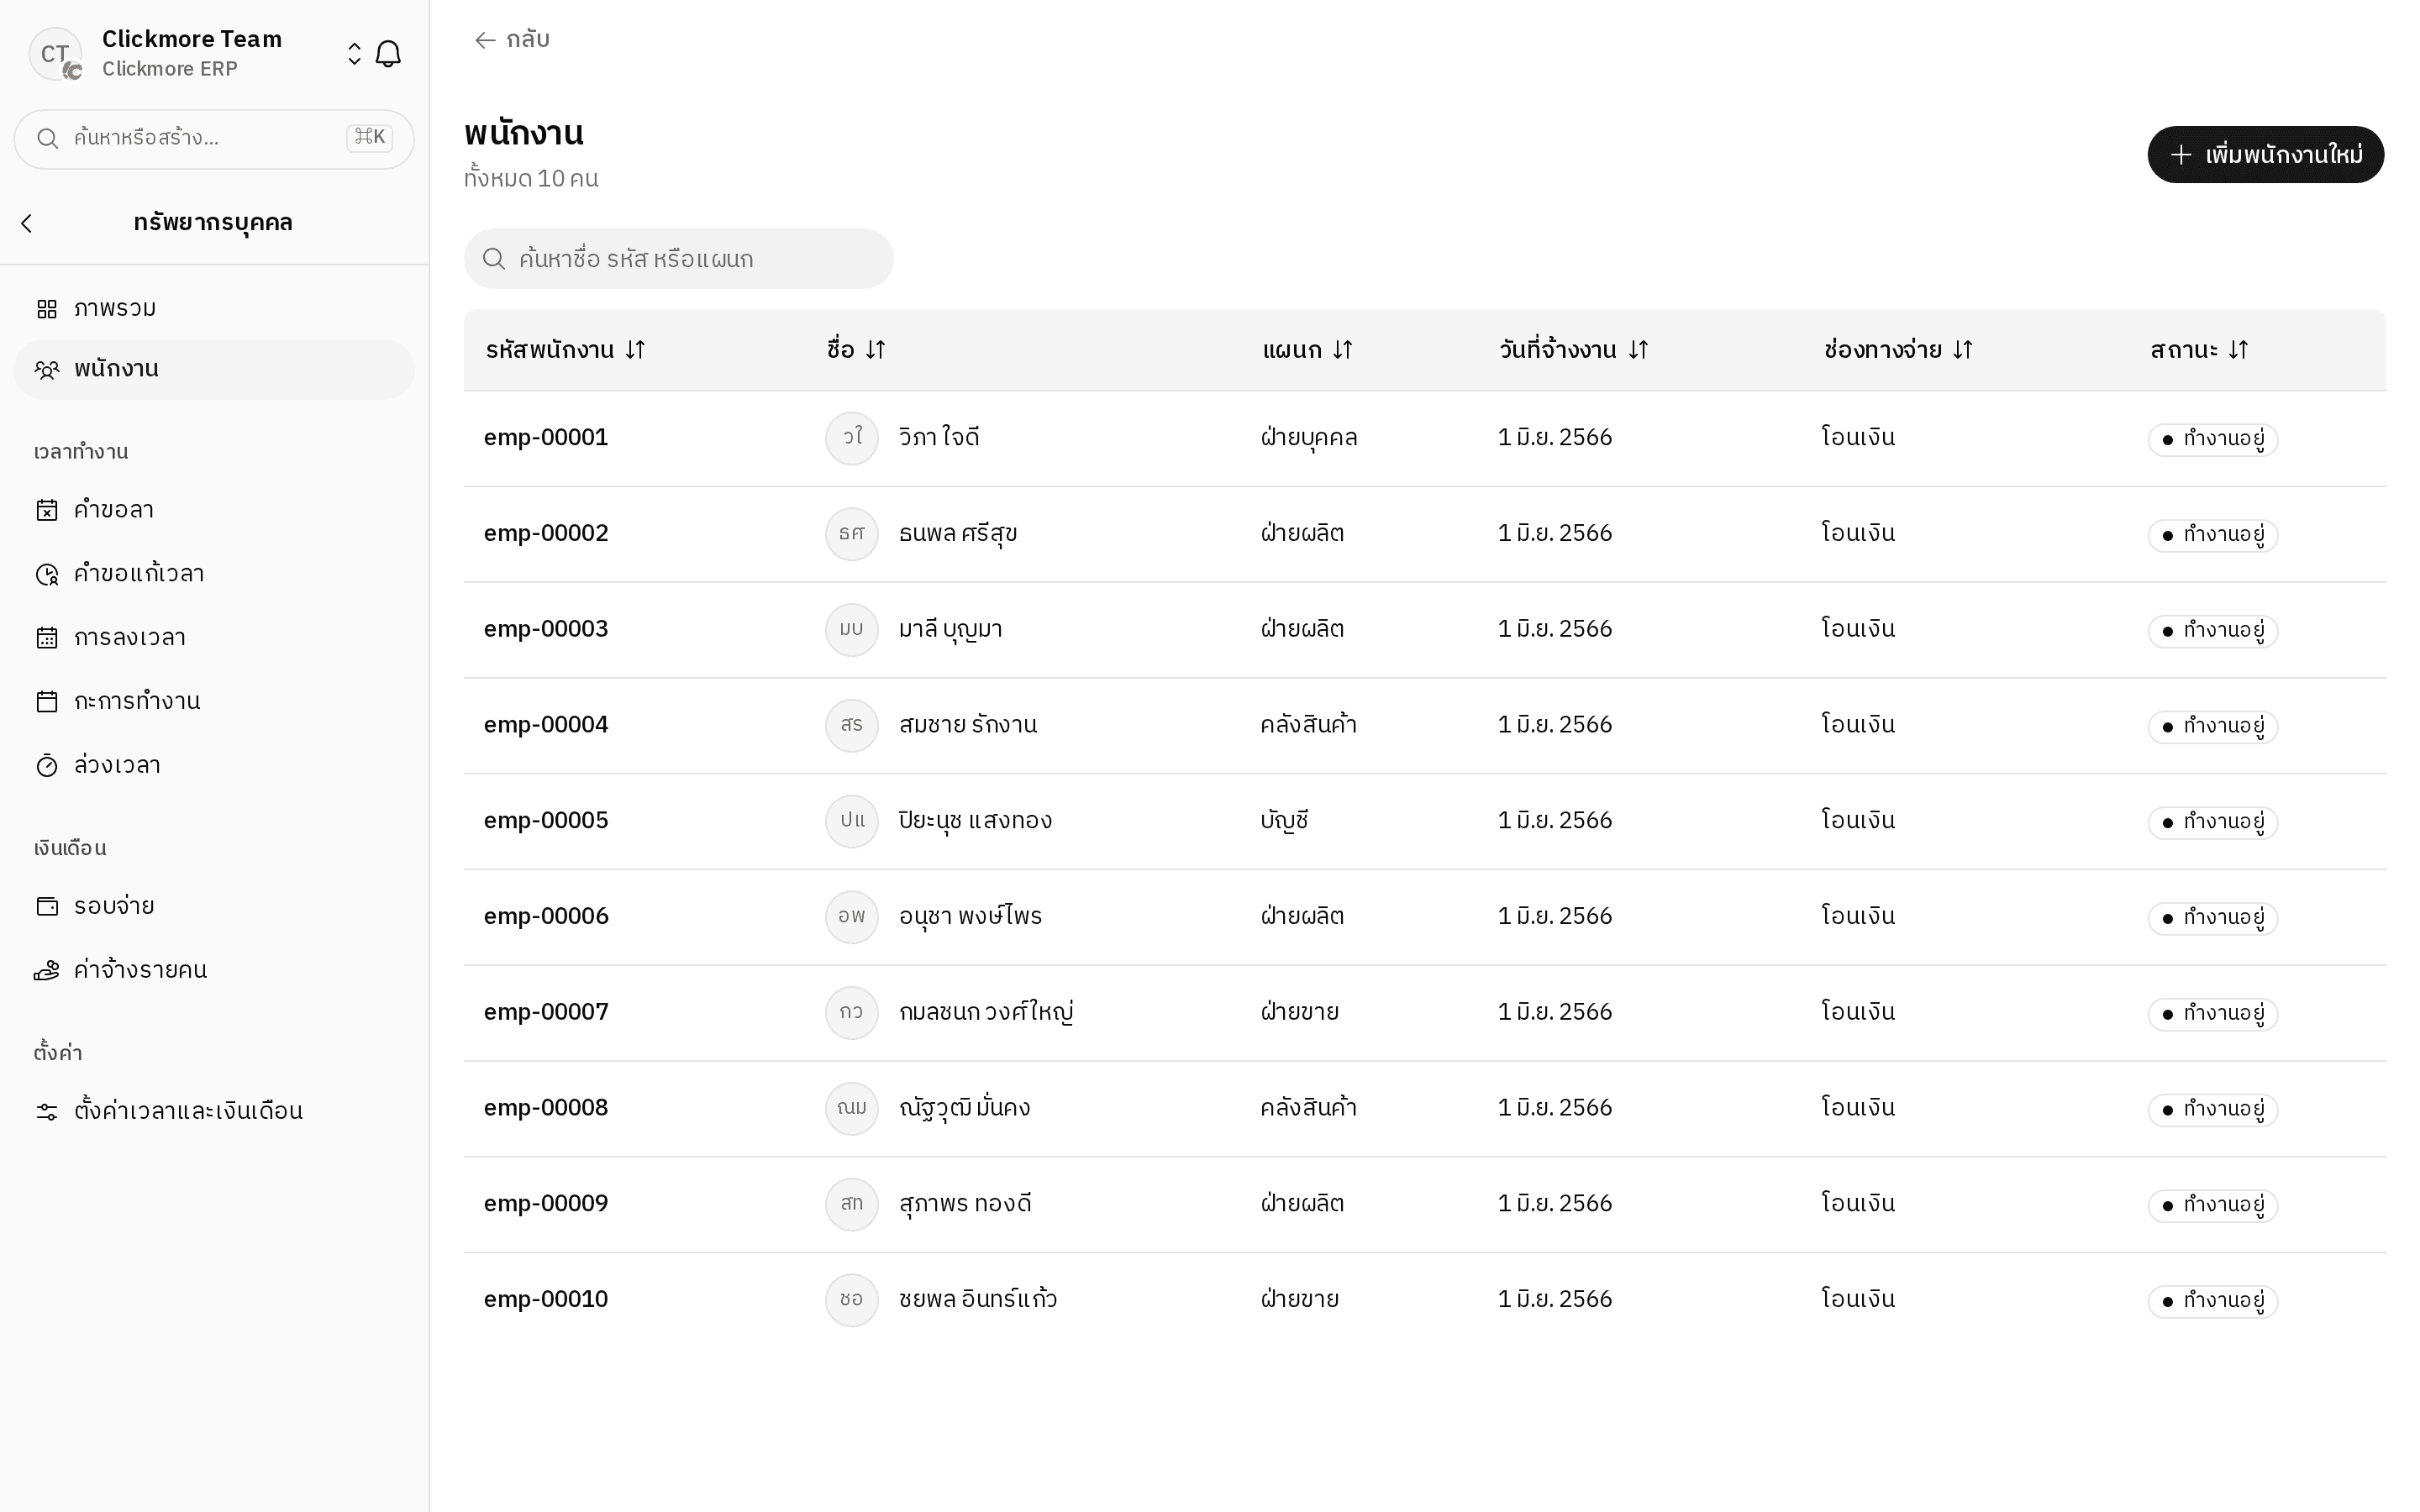Open employee emp-00006 row code

point(546,917)
